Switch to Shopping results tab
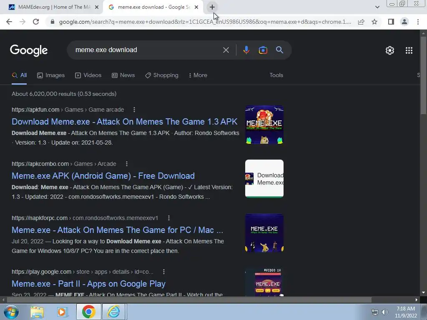Screen dimensions: 427x320 pos(162,75)
